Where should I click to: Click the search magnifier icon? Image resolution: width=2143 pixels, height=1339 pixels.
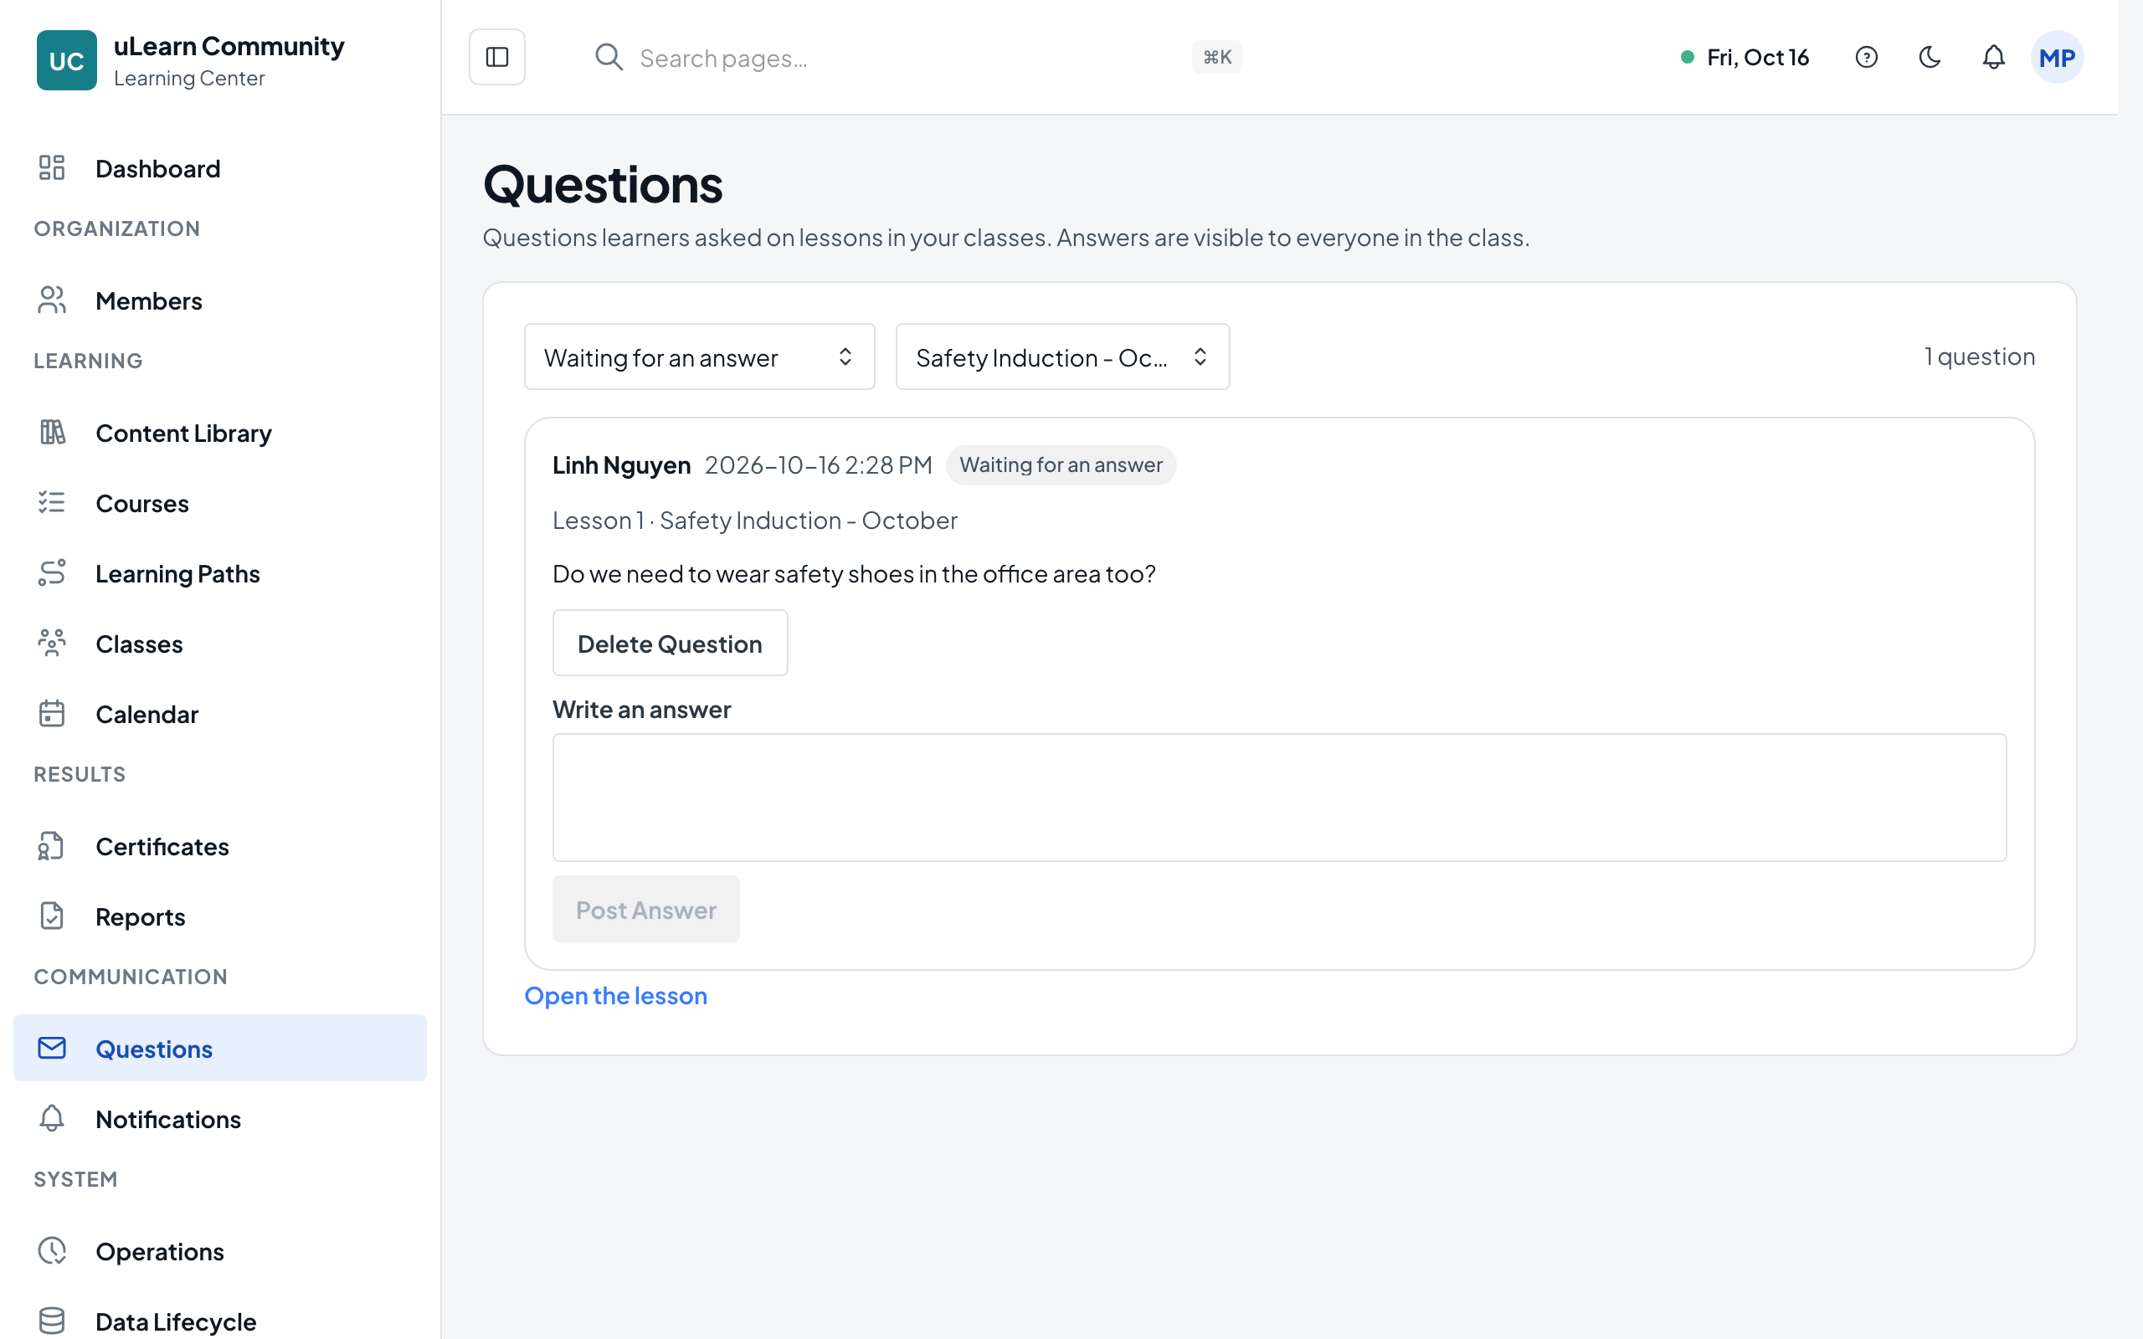tap(609, 58)
